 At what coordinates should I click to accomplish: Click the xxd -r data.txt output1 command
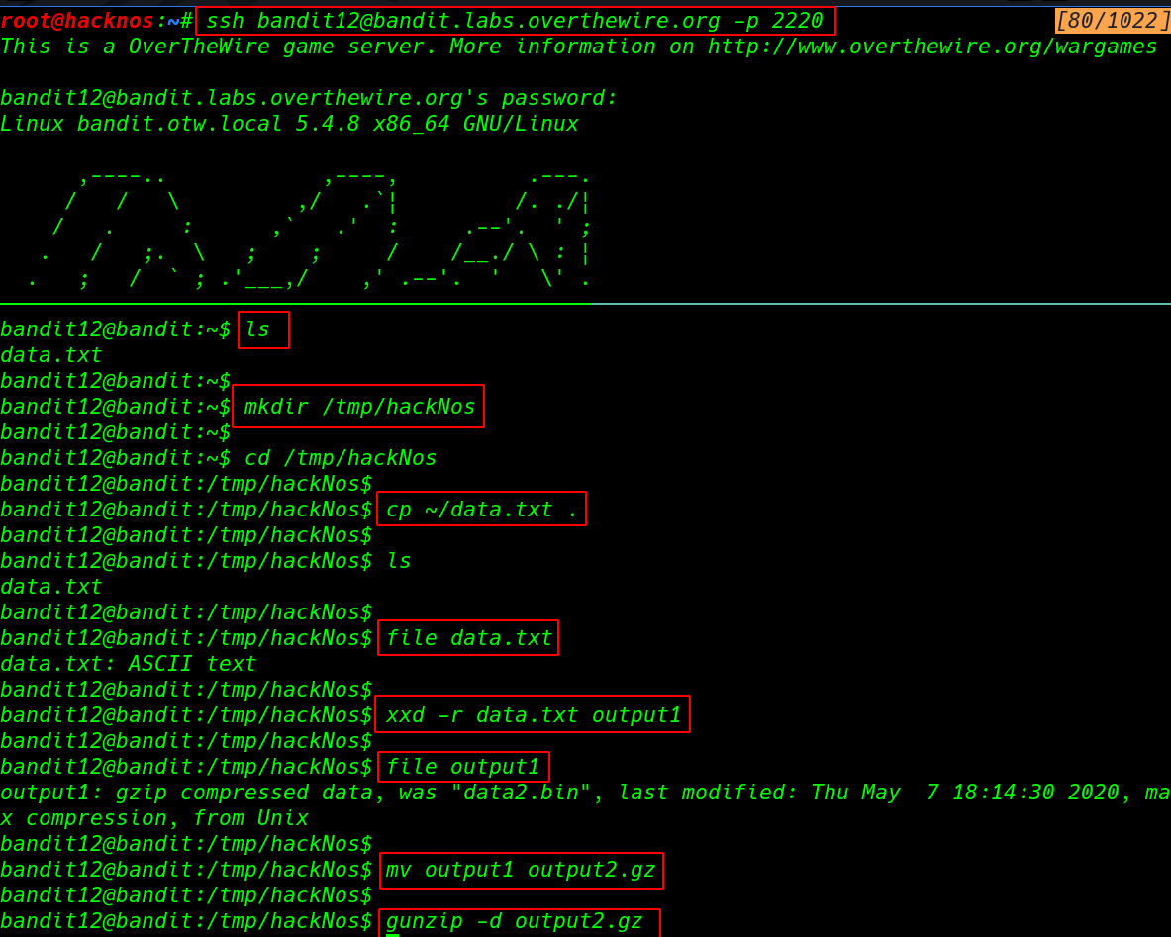[533, 715]
